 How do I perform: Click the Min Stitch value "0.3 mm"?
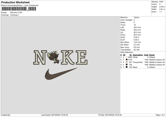[x=137, y=45]
